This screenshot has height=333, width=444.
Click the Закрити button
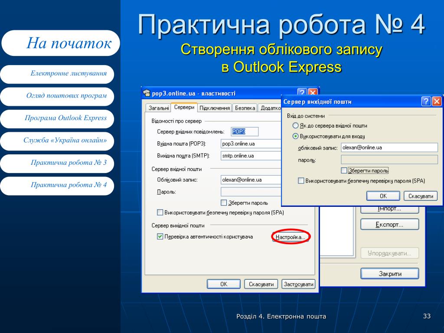click(389, 274)
